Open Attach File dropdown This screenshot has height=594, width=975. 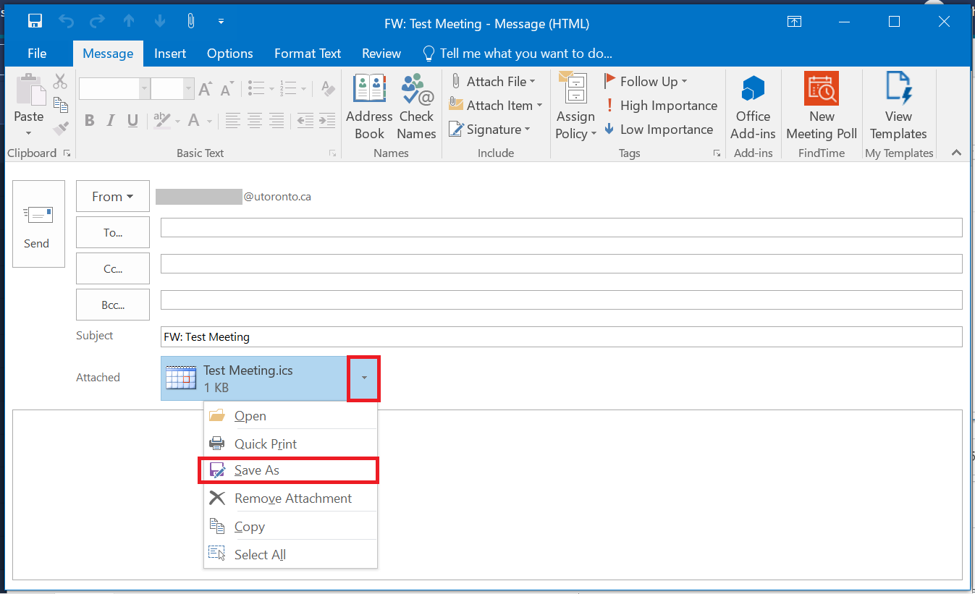(x=492, y=81)
